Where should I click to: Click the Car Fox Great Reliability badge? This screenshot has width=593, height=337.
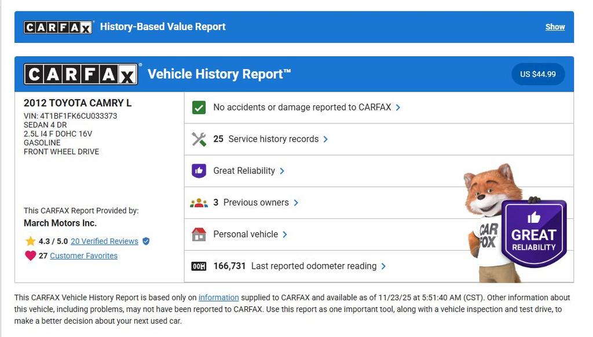tap(533, 234)
